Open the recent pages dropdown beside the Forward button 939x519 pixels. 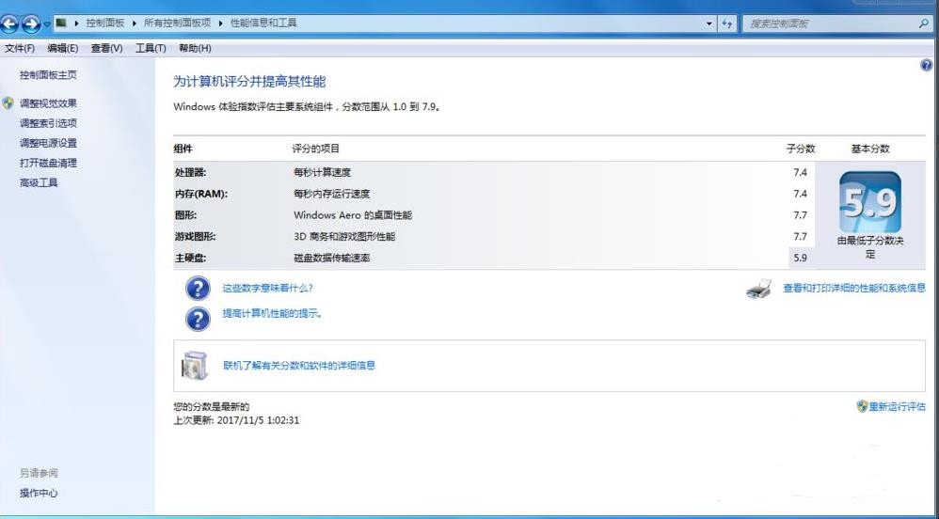(47, 24)
